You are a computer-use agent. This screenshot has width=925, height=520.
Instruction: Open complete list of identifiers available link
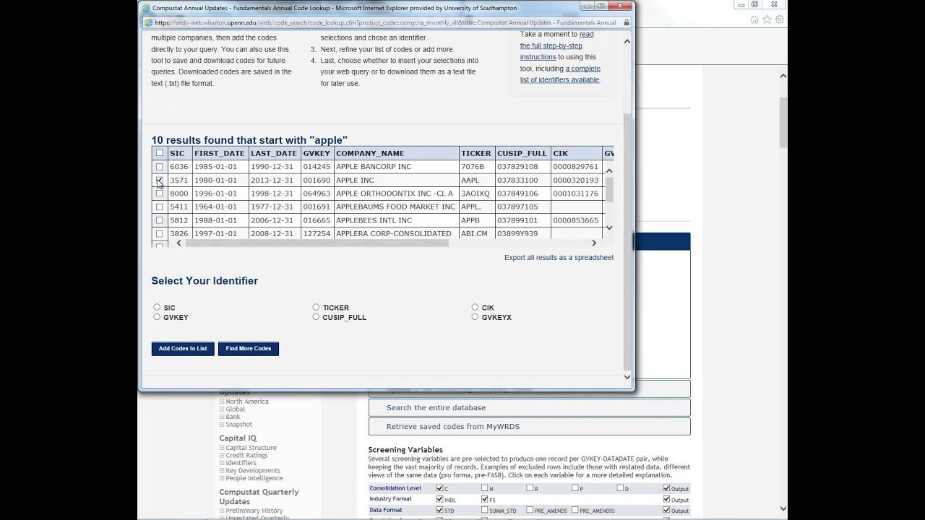point(560,74)
